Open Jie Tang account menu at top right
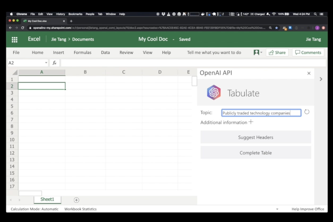This screenshot has width=333, height=222. tap(313, 39)
